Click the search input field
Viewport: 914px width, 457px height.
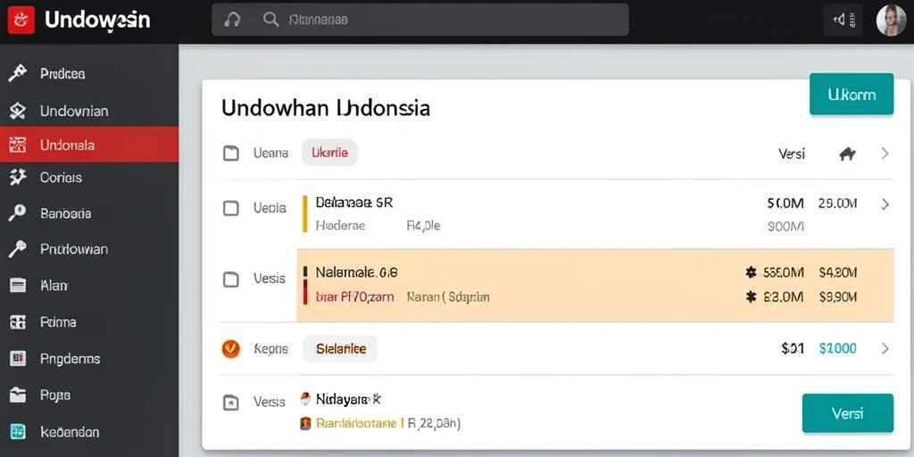[420, 20]
